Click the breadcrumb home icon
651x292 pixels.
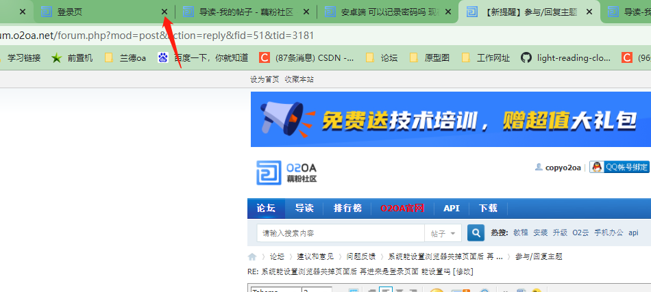click(x=252, y=257)
